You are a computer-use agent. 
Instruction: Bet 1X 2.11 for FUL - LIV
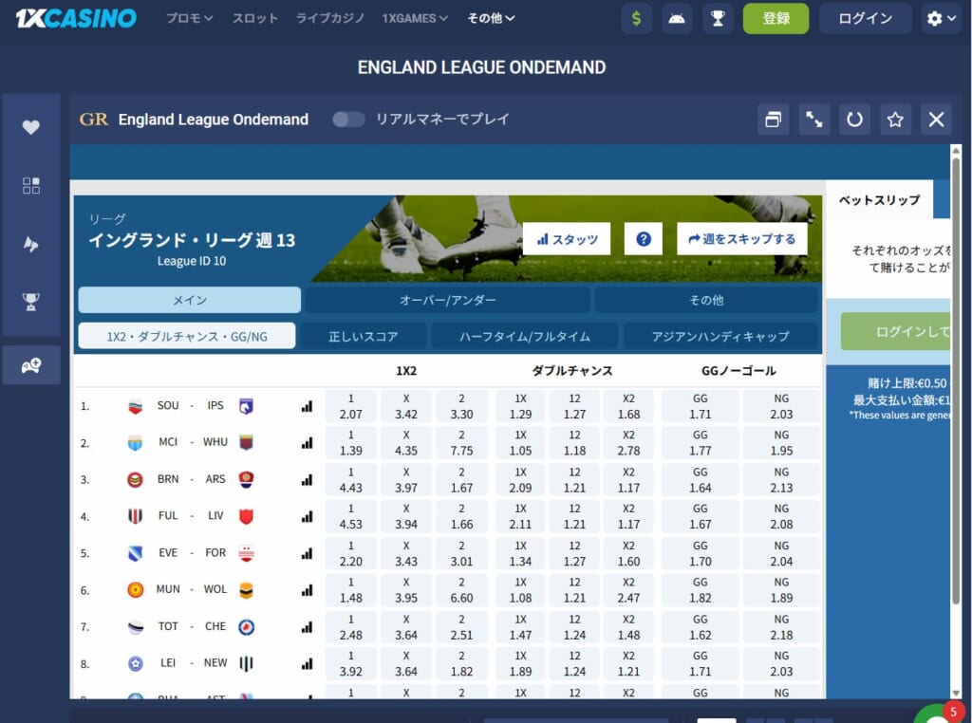pos(521,516)
